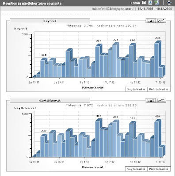Click the bar labeled 223 in Käynnit chart
Image resolution: width=175 pixels, height=176 pixels.
[114, 61]
